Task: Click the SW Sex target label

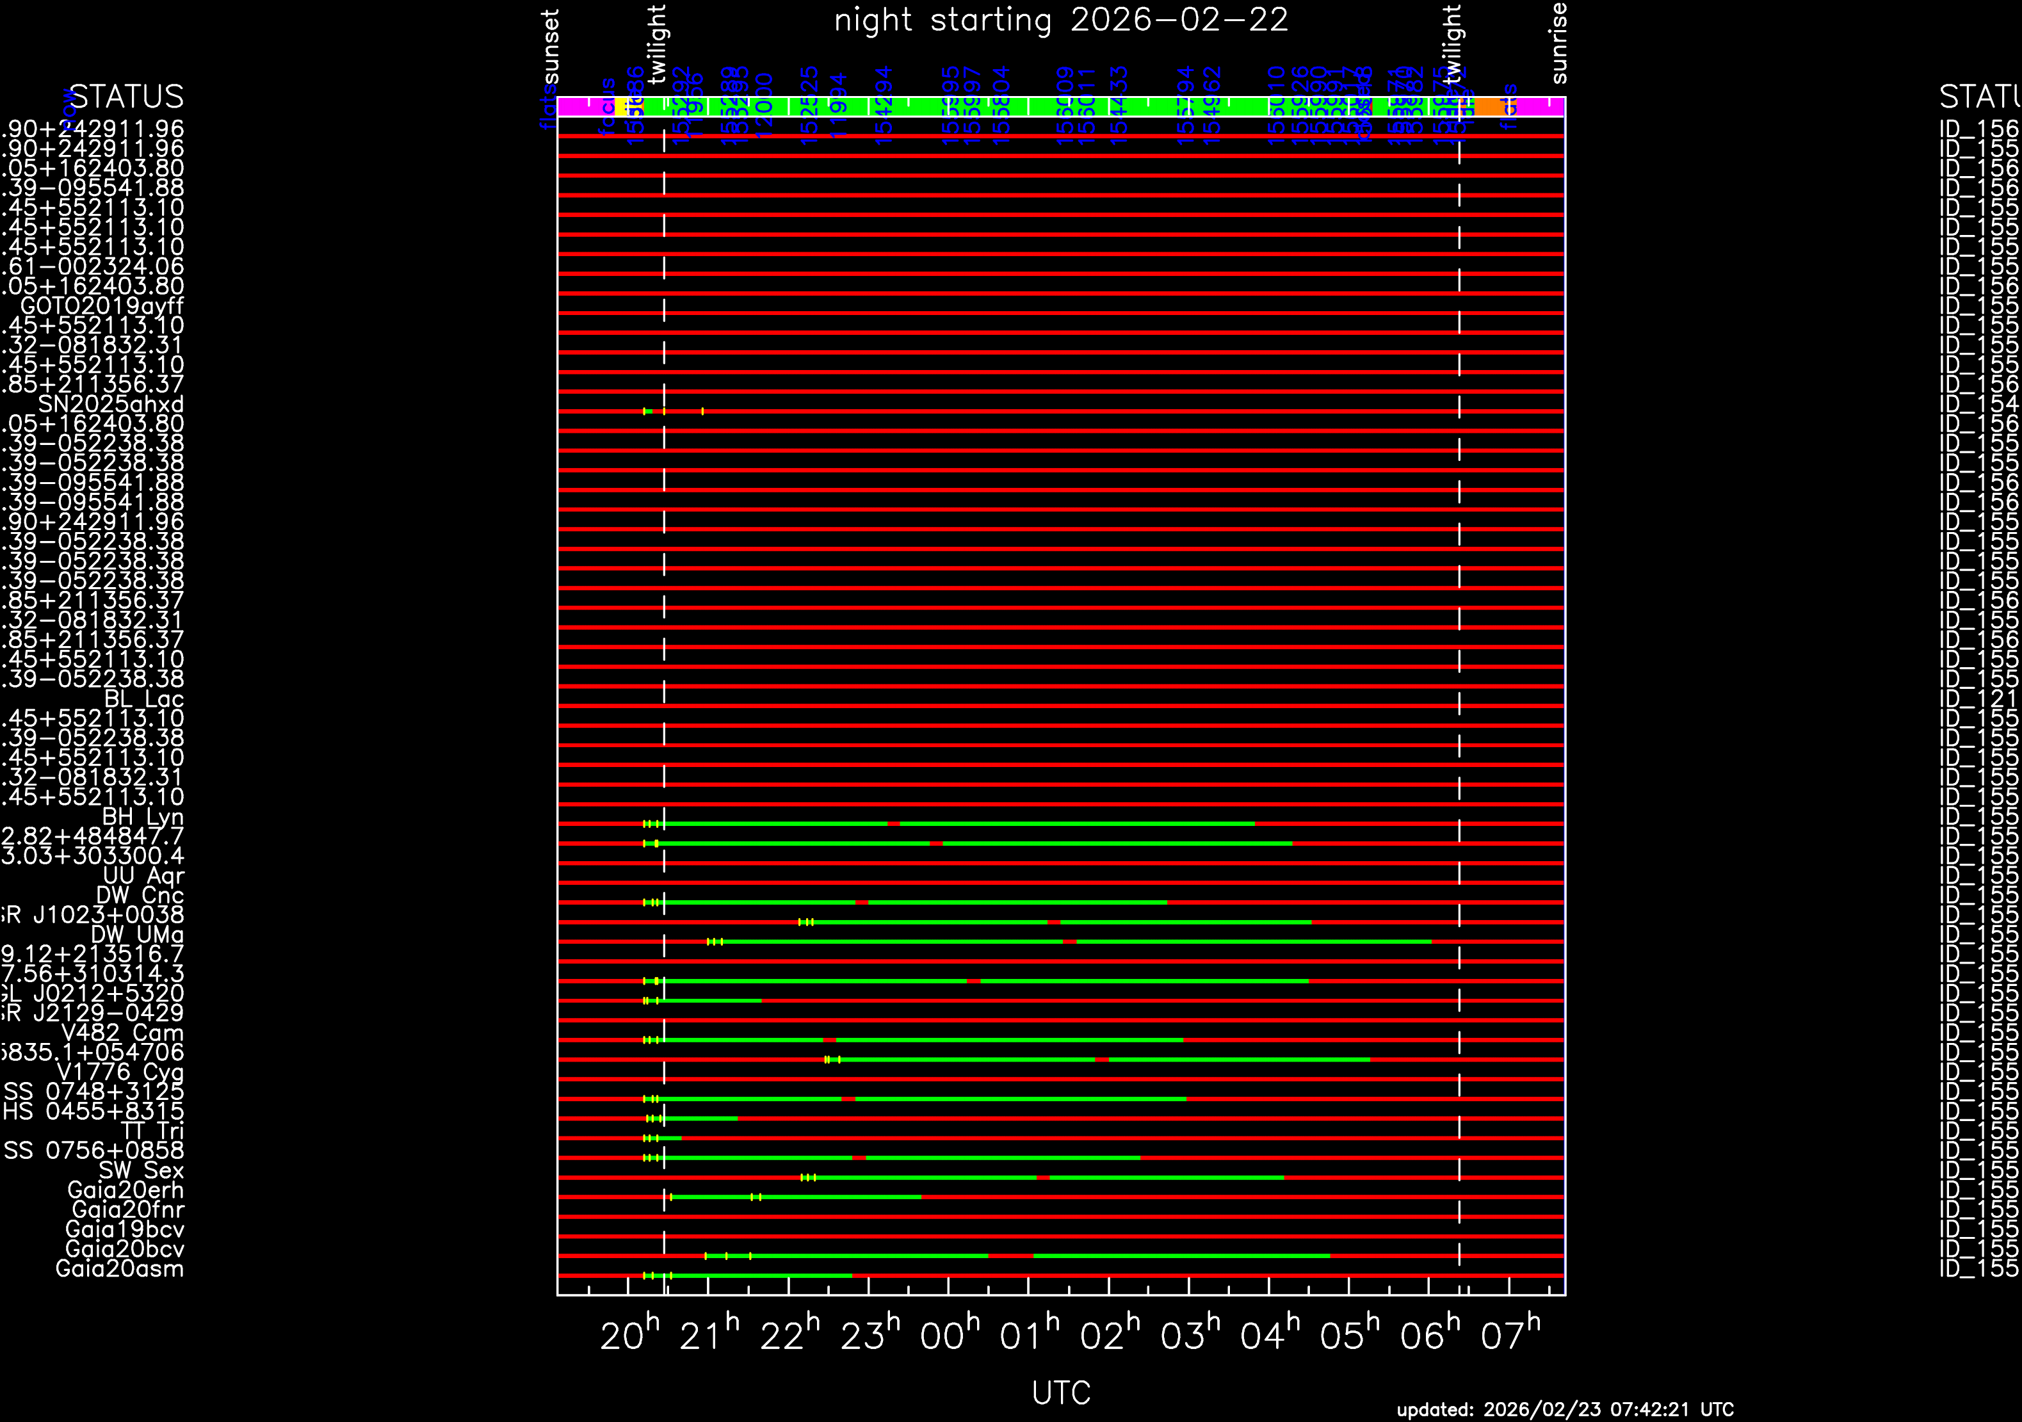Action: pyautogui.click(x=141, y=1170)
